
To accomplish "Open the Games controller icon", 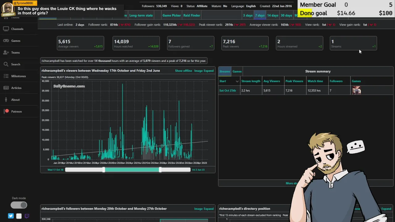I will tap(6, 41).
